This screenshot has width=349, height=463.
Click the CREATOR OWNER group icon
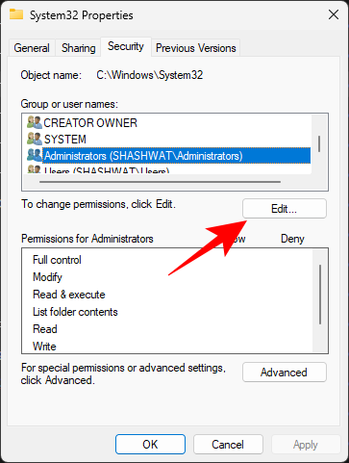[35, 122]
